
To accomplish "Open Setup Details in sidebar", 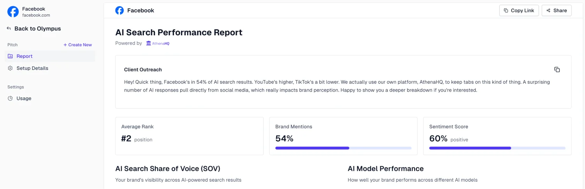I will tap(32, 68).
